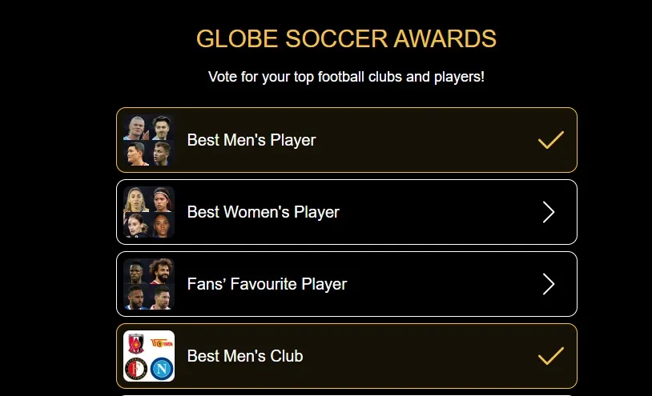Click the checkmark on Best Men's Club
Image resolution: width=652 pixels, height=396 pixels.
(550, 356)
